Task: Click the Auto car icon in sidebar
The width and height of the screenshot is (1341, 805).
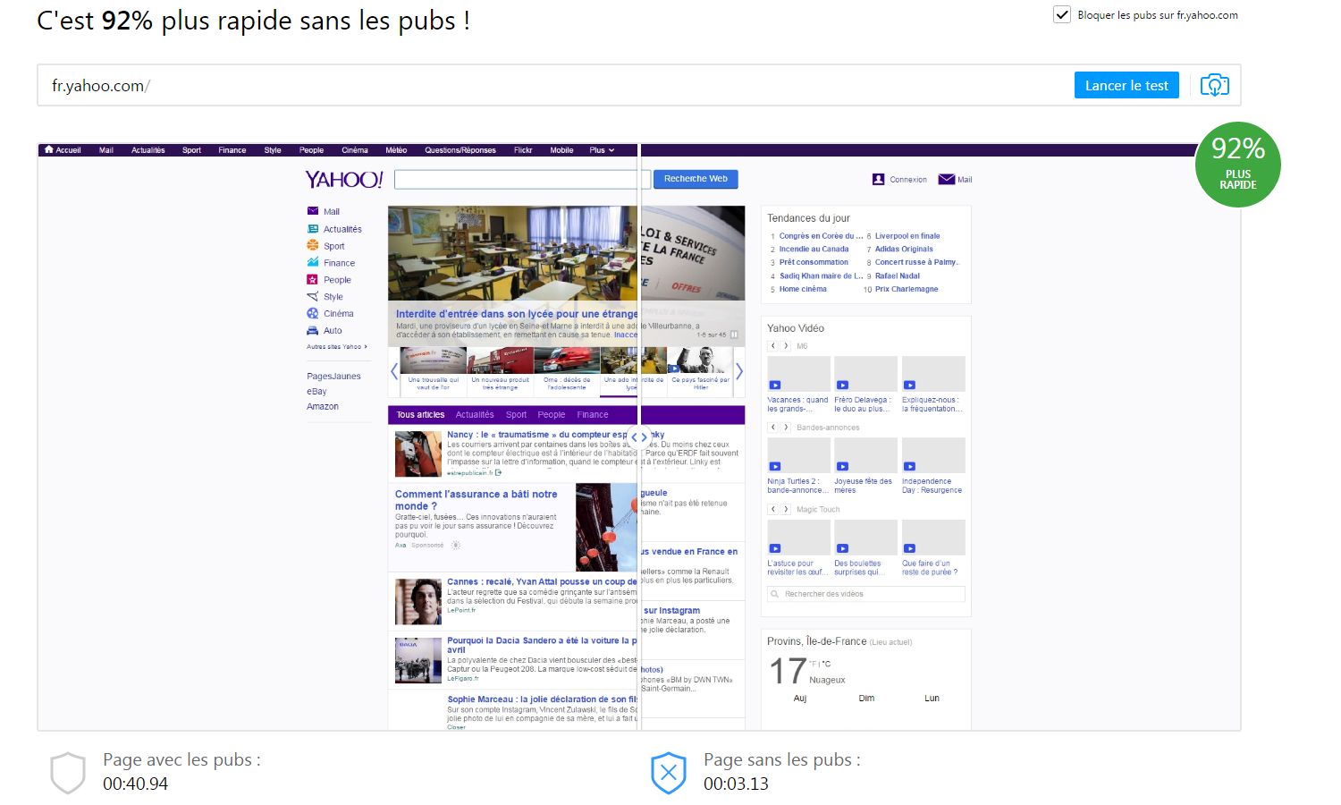Action: tap(313, 330)
